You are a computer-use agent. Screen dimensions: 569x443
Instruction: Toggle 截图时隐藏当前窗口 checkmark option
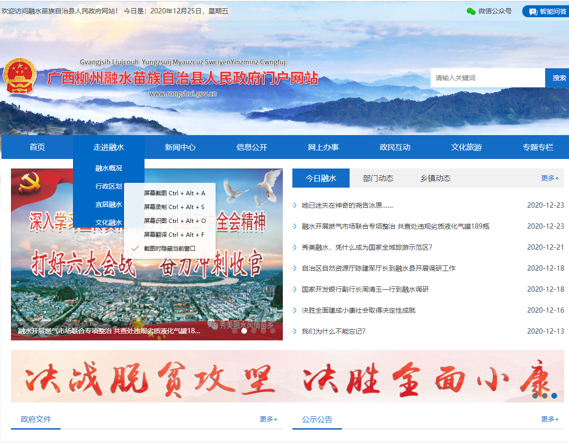pyautogui.click(x=169, y=248)
